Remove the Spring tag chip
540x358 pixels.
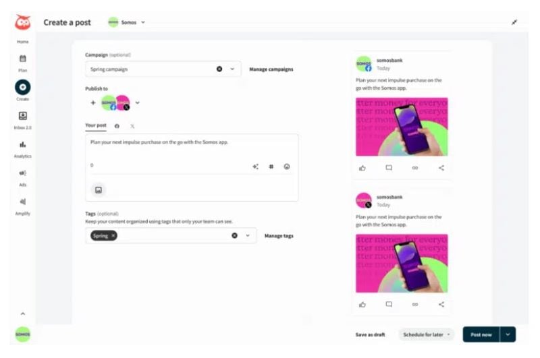coord(113,235)
